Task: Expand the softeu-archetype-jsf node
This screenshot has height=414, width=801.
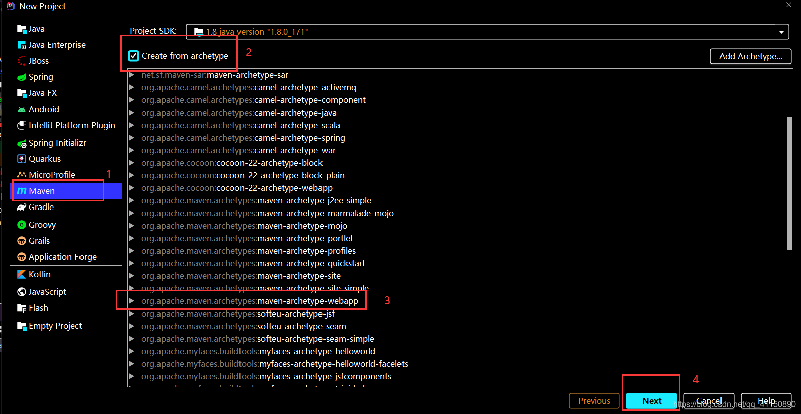Action: [x=132, y=314]
